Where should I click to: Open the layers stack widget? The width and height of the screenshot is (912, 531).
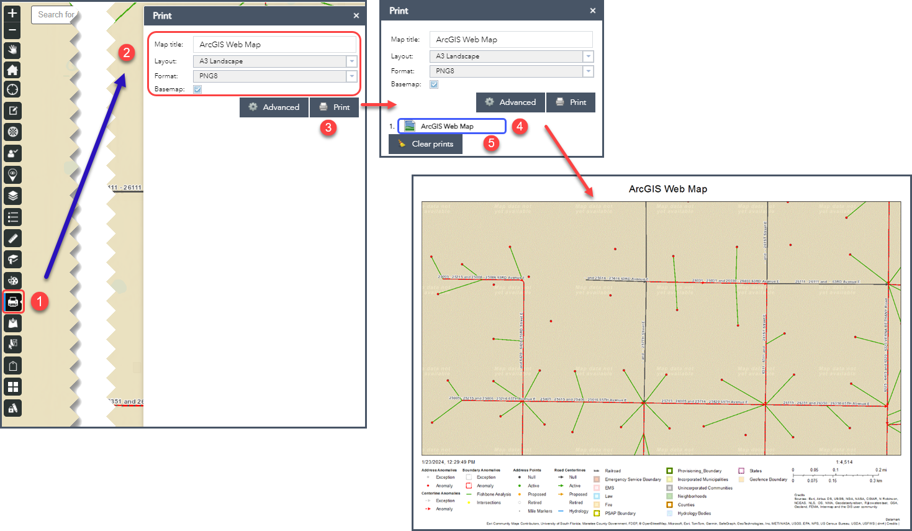click(12, 196)
